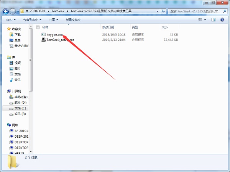230x172 pixels.
Task: Click sidebar scrollbar down arrow
Action: 31,152
